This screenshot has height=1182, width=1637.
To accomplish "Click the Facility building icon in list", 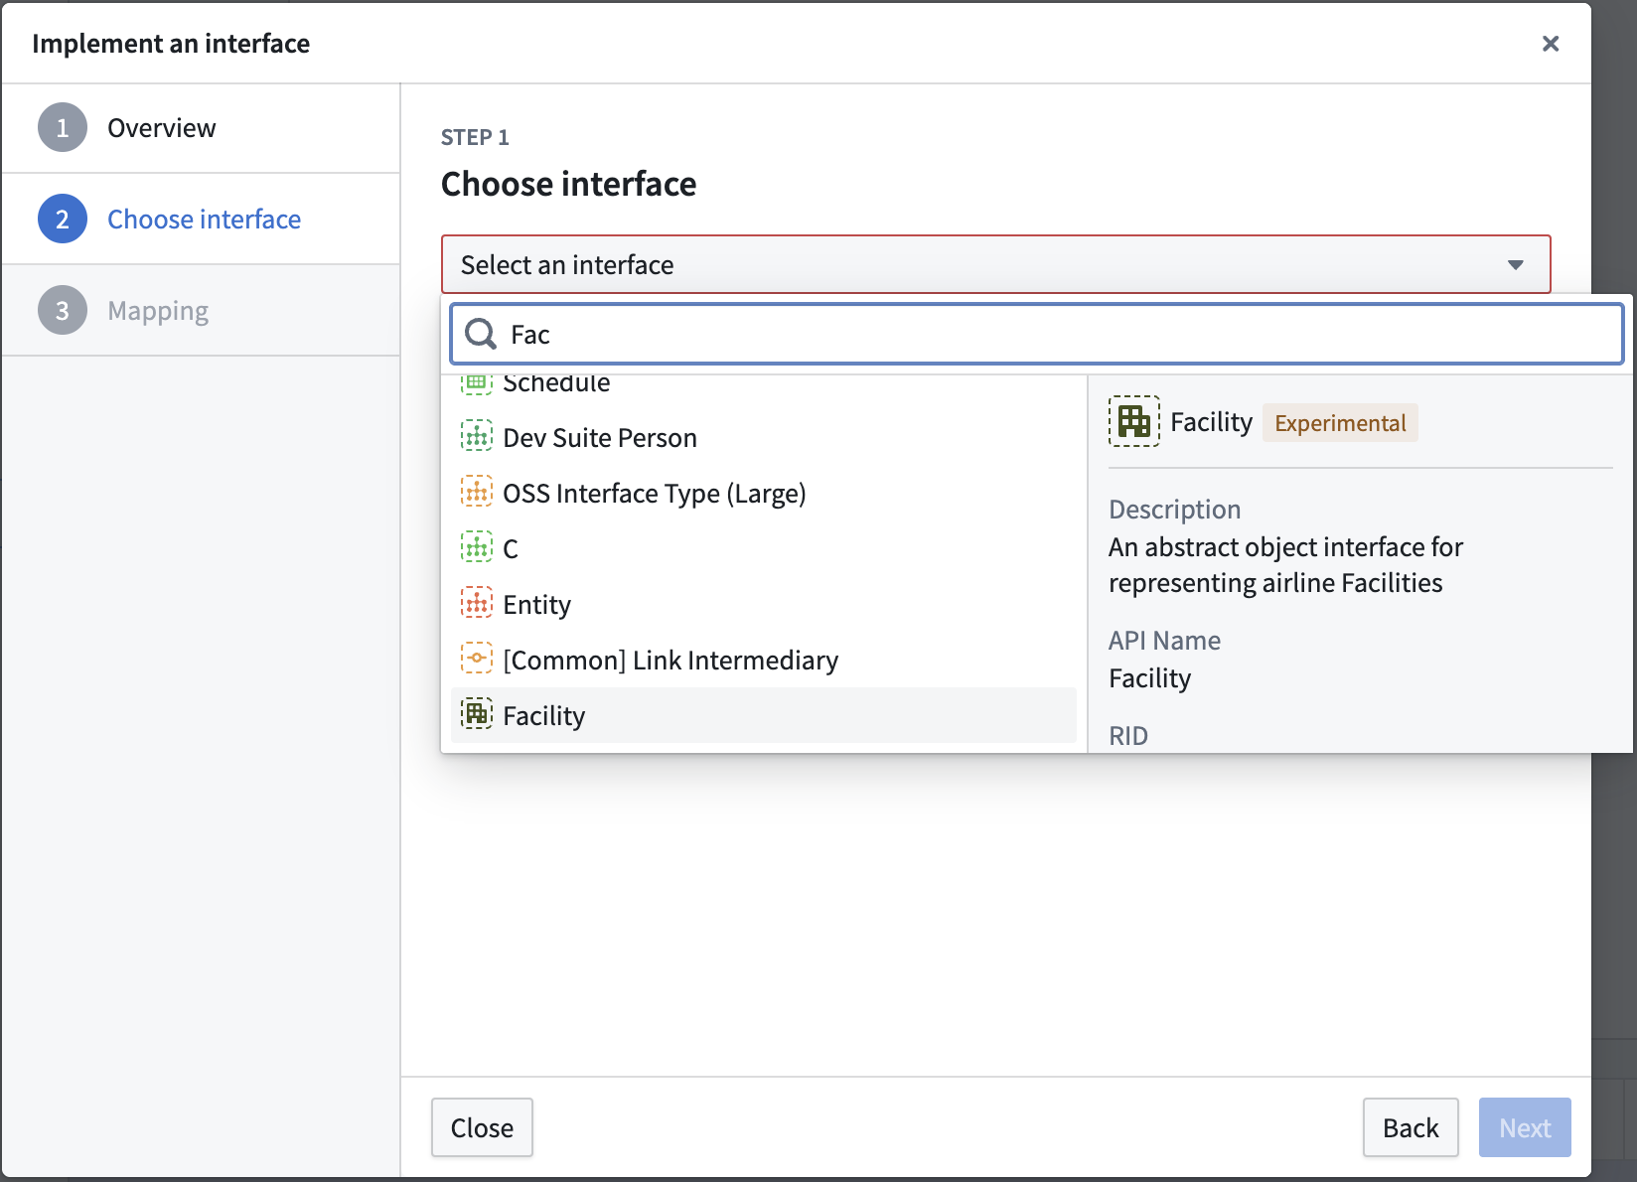I will pyautogui.click(x=477, y=713).
